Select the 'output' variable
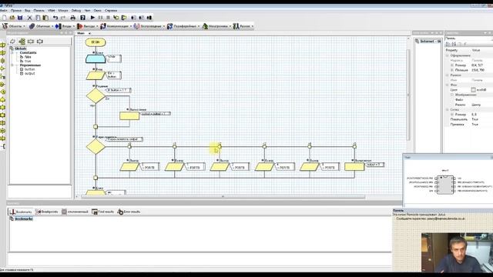493x277 pixels. [29, 73]
